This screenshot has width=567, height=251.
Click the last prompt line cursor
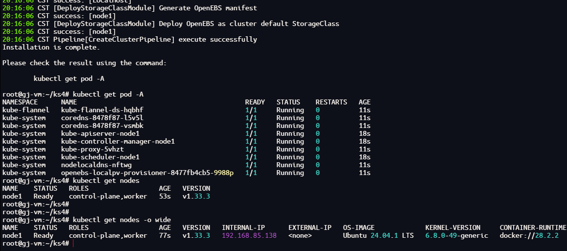pyautogui.click(x=73, y=243)
